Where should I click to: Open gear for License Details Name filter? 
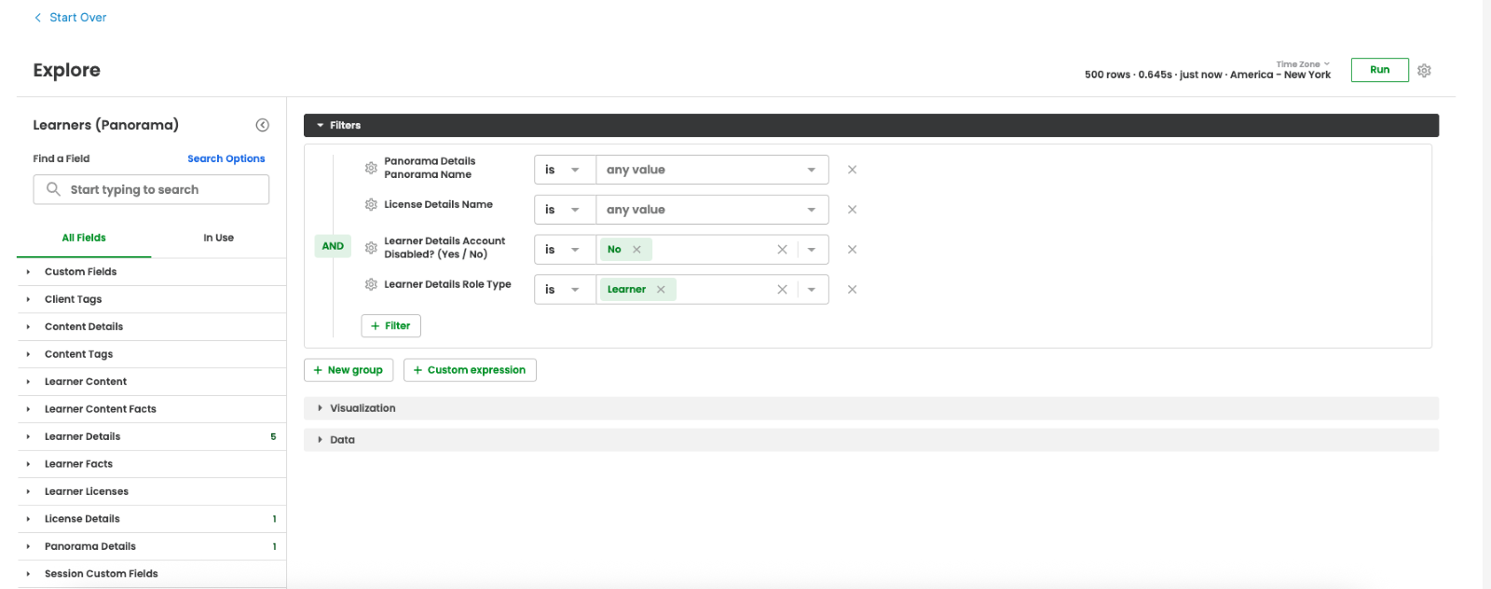point(371,204)
